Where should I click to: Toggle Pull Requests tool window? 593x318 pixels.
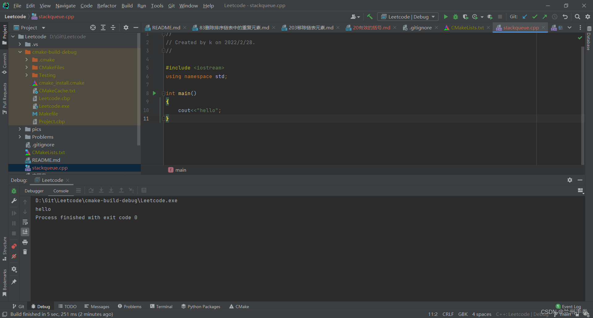[4, 98]
